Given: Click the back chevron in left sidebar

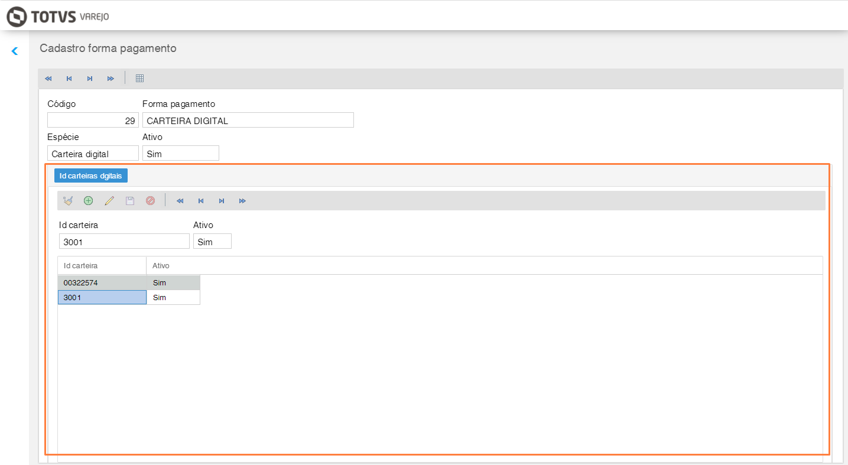Looking at the screenshot, I should pos(15,51).
